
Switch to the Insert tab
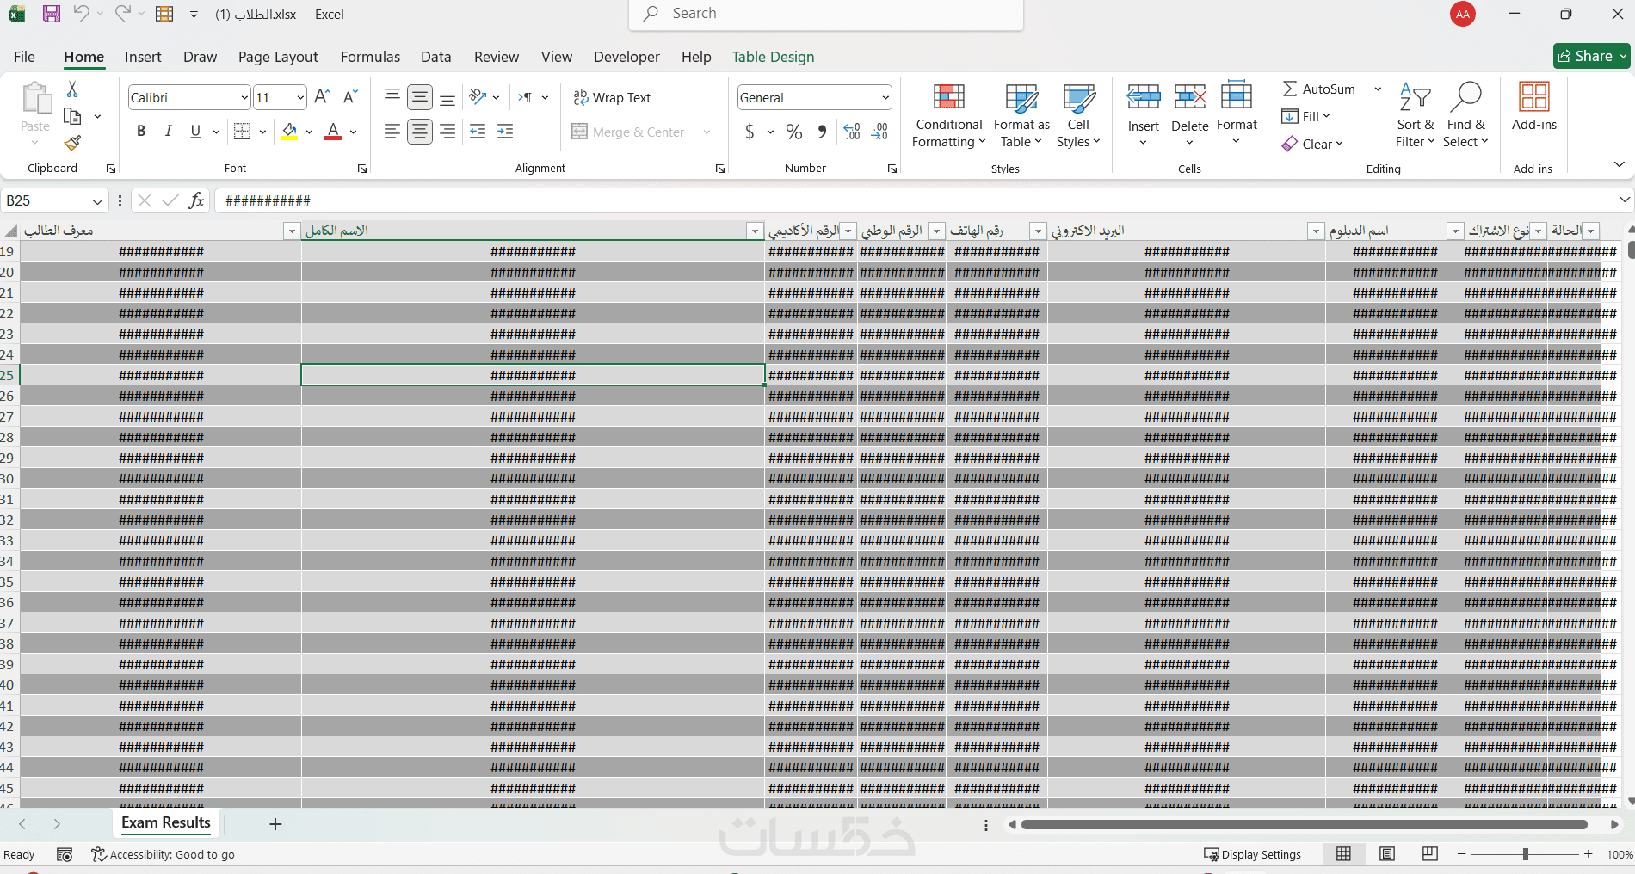[143, 57]
